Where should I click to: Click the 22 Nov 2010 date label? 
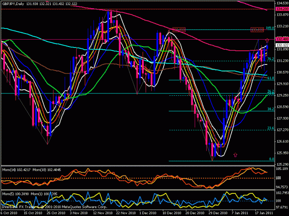tap(126, 213)
